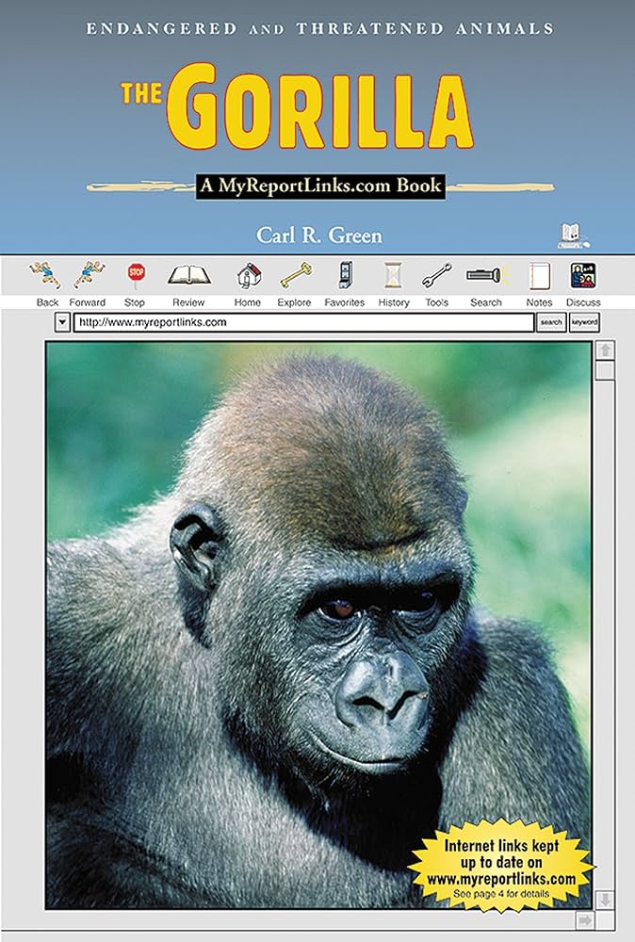This screenshot has height=942, width=635.
Task: Click the scroll up arrow
Action: (605, 350)
